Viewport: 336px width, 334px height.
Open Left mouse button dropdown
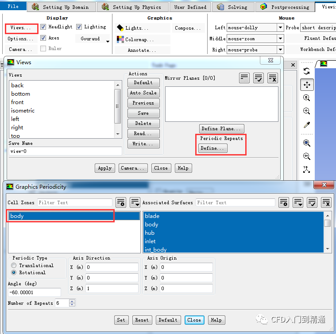click(x=280, y=27)
